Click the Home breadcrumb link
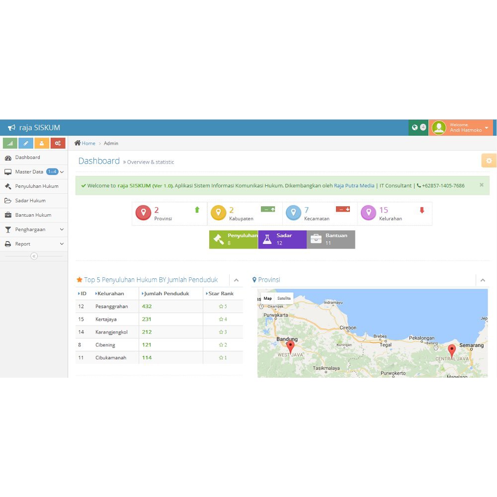 [x=88, y=143]
